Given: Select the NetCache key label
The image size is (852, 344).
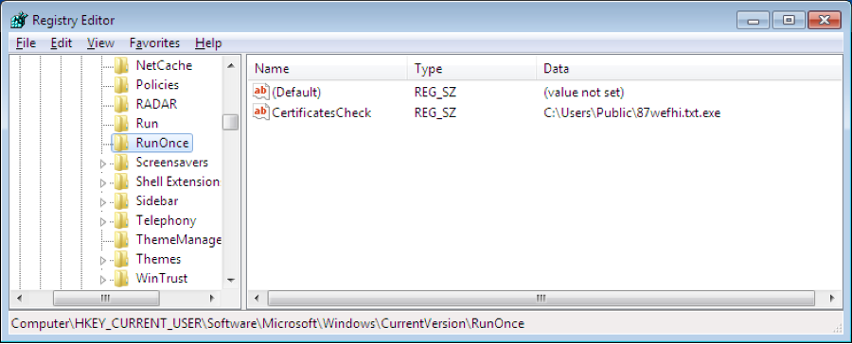Looking at the screenshot, I should coord(164,65).
